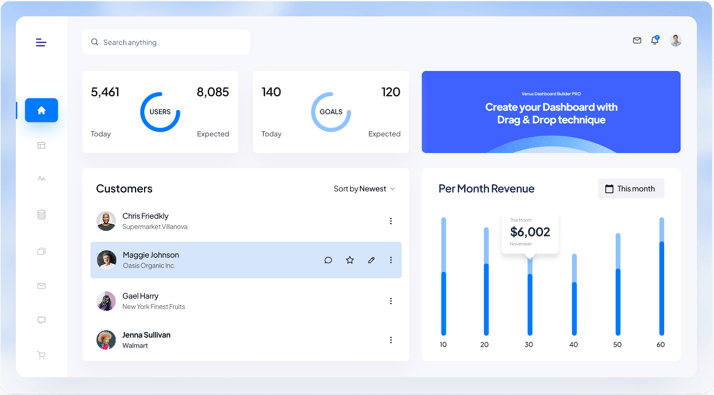Click the 140 goals today value
Image resolution: width=714 pixels, height=395 pixels.
pos(271,92)
